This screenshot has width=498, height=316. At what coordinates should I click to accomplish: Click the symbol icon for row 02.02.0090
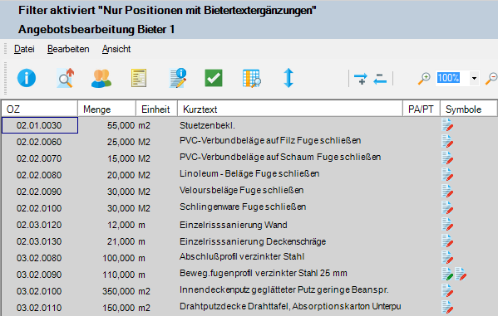[x=447, y=191]
